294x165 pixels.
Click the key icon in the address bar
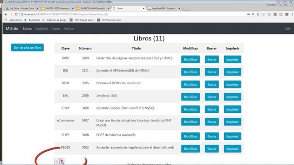tap(249, 14)
